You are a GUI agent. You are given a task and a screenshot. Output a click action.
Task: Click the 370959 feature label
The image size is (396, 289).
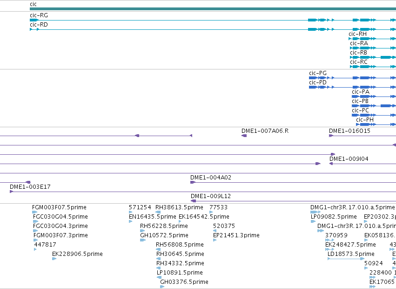click(336, 235)
